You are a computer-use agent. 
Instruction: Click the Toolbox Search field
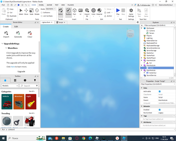[29, 86]
